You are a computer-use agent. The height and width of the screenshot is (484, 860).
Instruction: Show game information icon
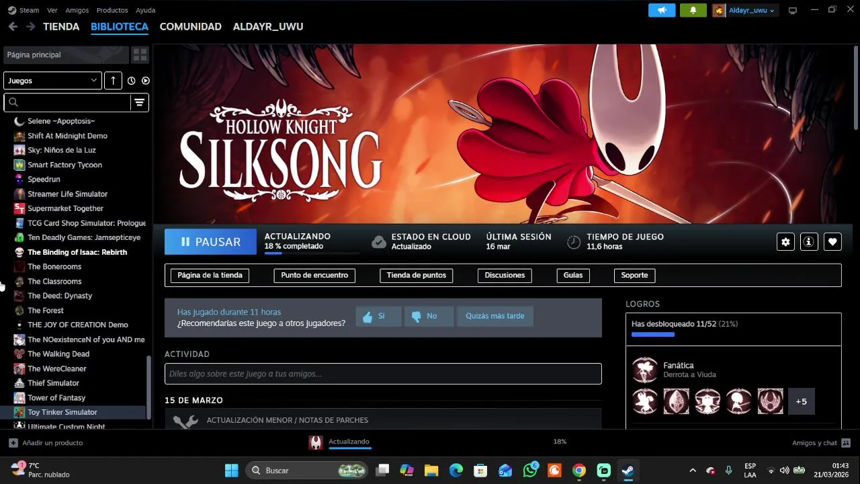coord(809,242)
